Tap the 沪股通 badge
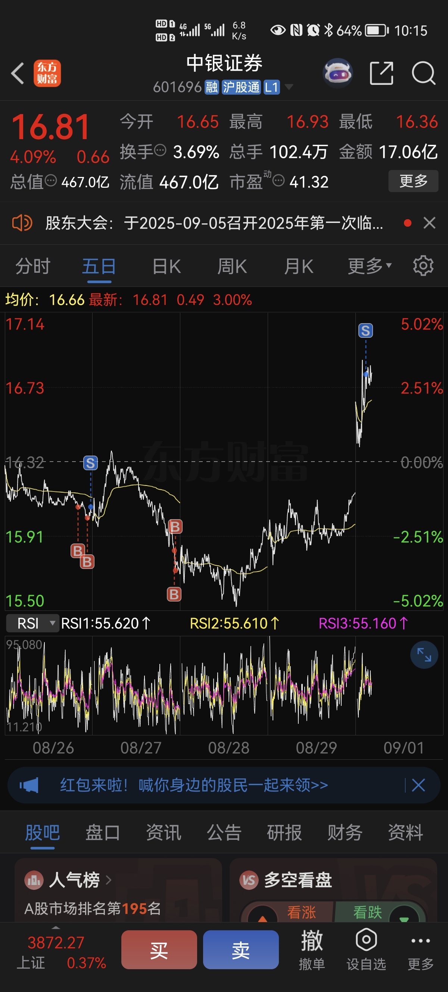The image size is (448, 992). [241, 88]
